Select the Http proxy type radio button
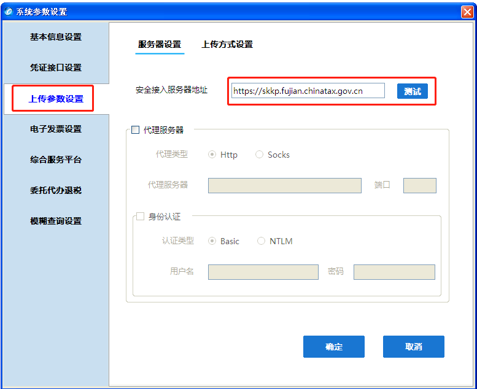Image resolution: width=477 pixels, height=389 pixels. coord(212,155)
